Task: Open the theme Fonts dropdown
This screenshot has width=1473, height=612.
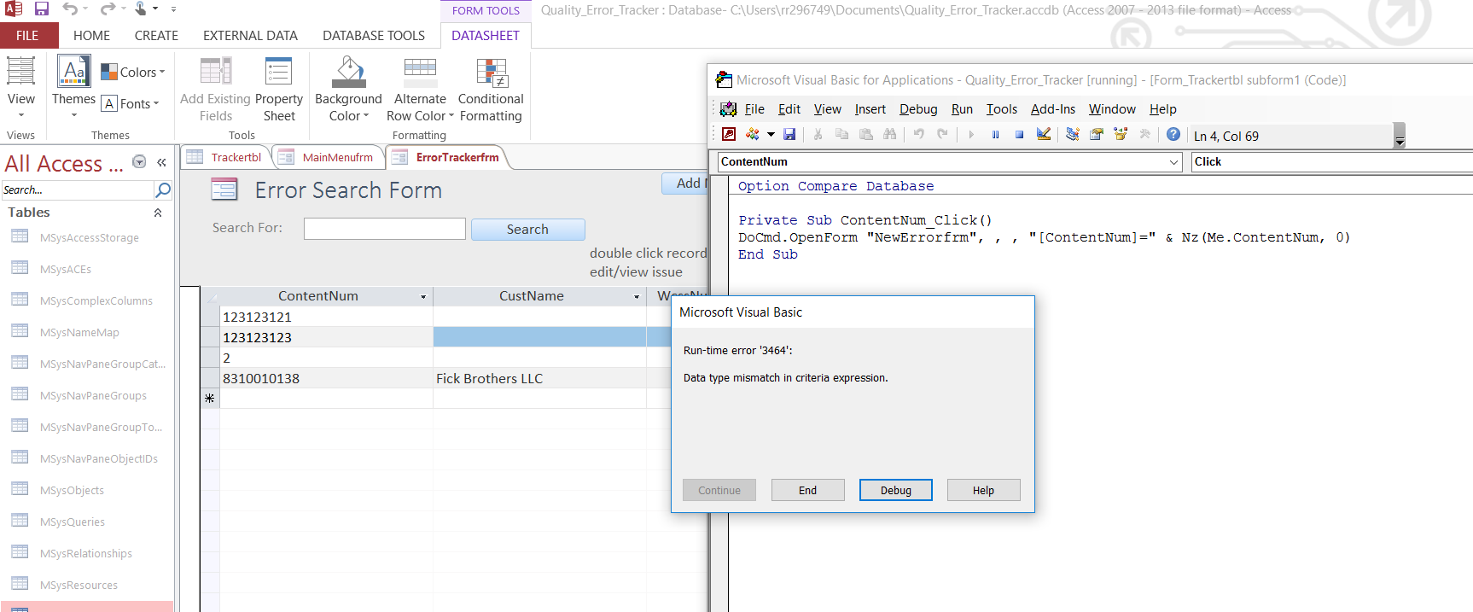Action: click(131, 104)
